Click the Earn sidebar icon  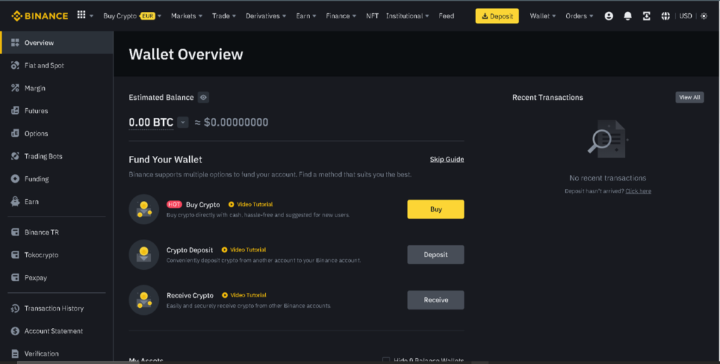click(15, 202)
